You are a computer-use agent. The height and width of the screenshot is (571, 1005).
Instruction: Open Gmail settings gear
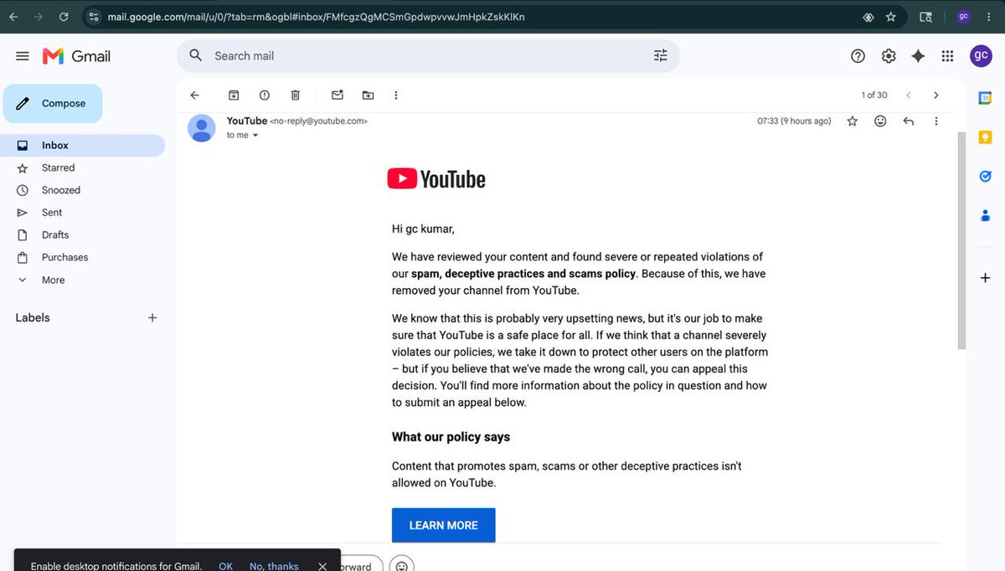[x=889, y=56]
